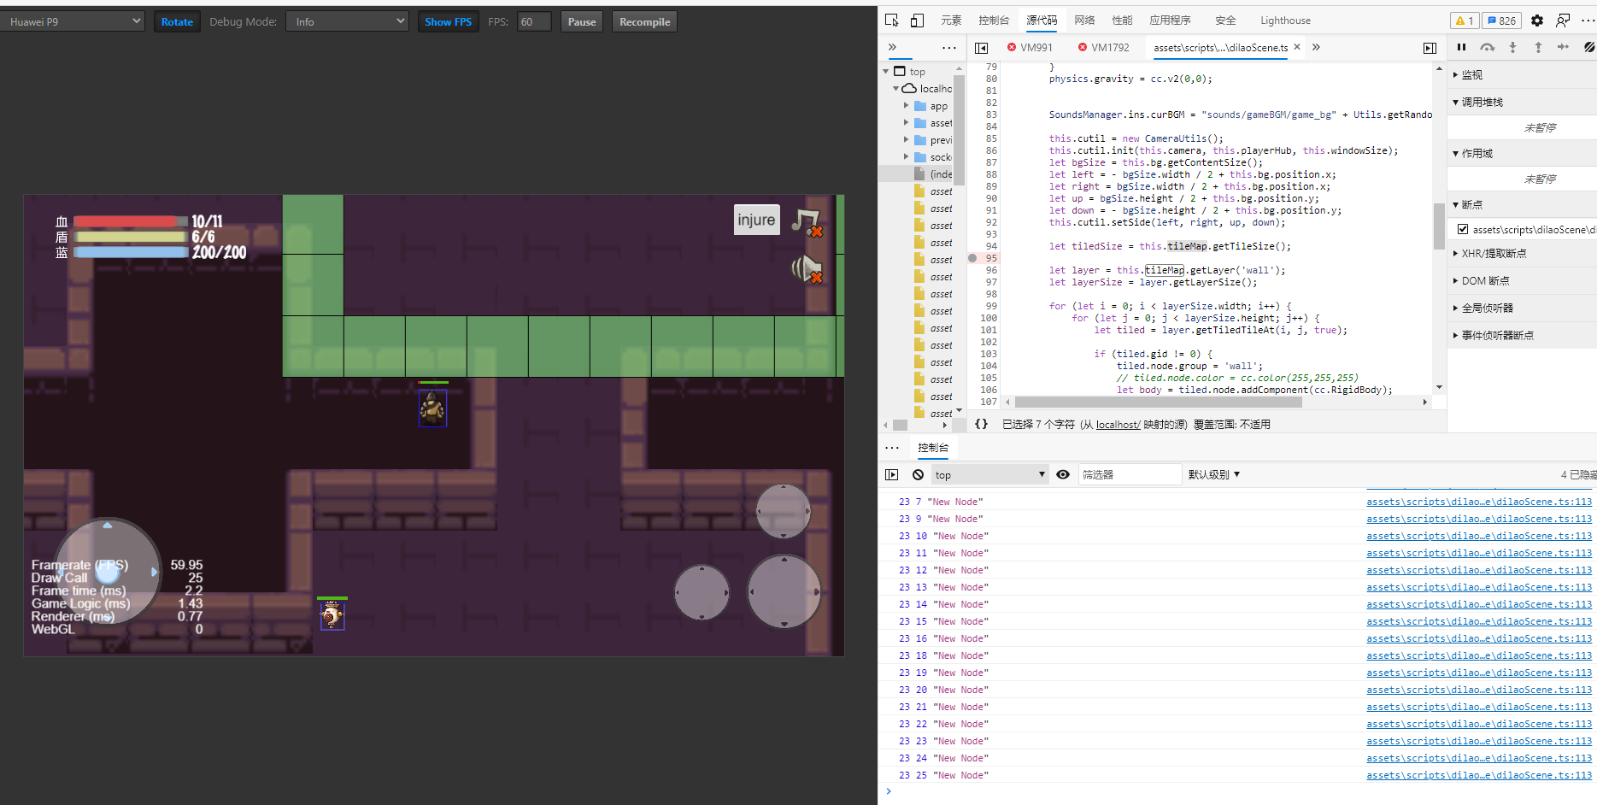The image size is (1597, 805).
Task: Toggle the game sound effects speaker icon
Action: click(x=807, y=270)
